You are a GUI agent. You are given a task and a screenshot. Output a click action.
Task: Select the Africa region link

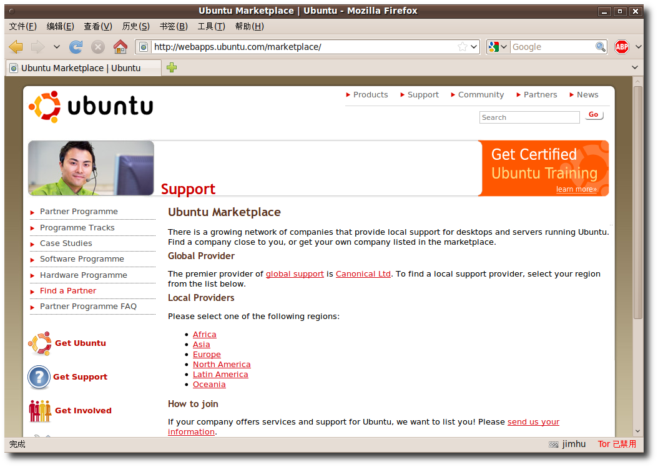[205, 335]
